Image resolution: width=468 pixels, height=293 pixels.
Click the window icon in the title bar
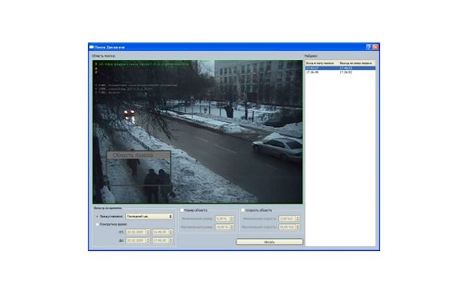pos(92,47)
